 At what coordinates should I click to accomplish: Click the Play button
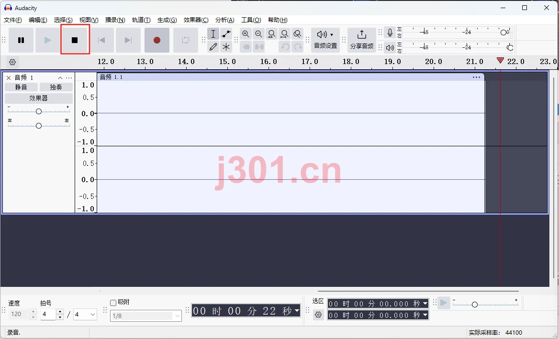click(47, 40)
